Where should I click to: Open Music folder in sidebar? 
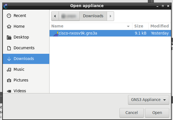(x=26, y=70)
